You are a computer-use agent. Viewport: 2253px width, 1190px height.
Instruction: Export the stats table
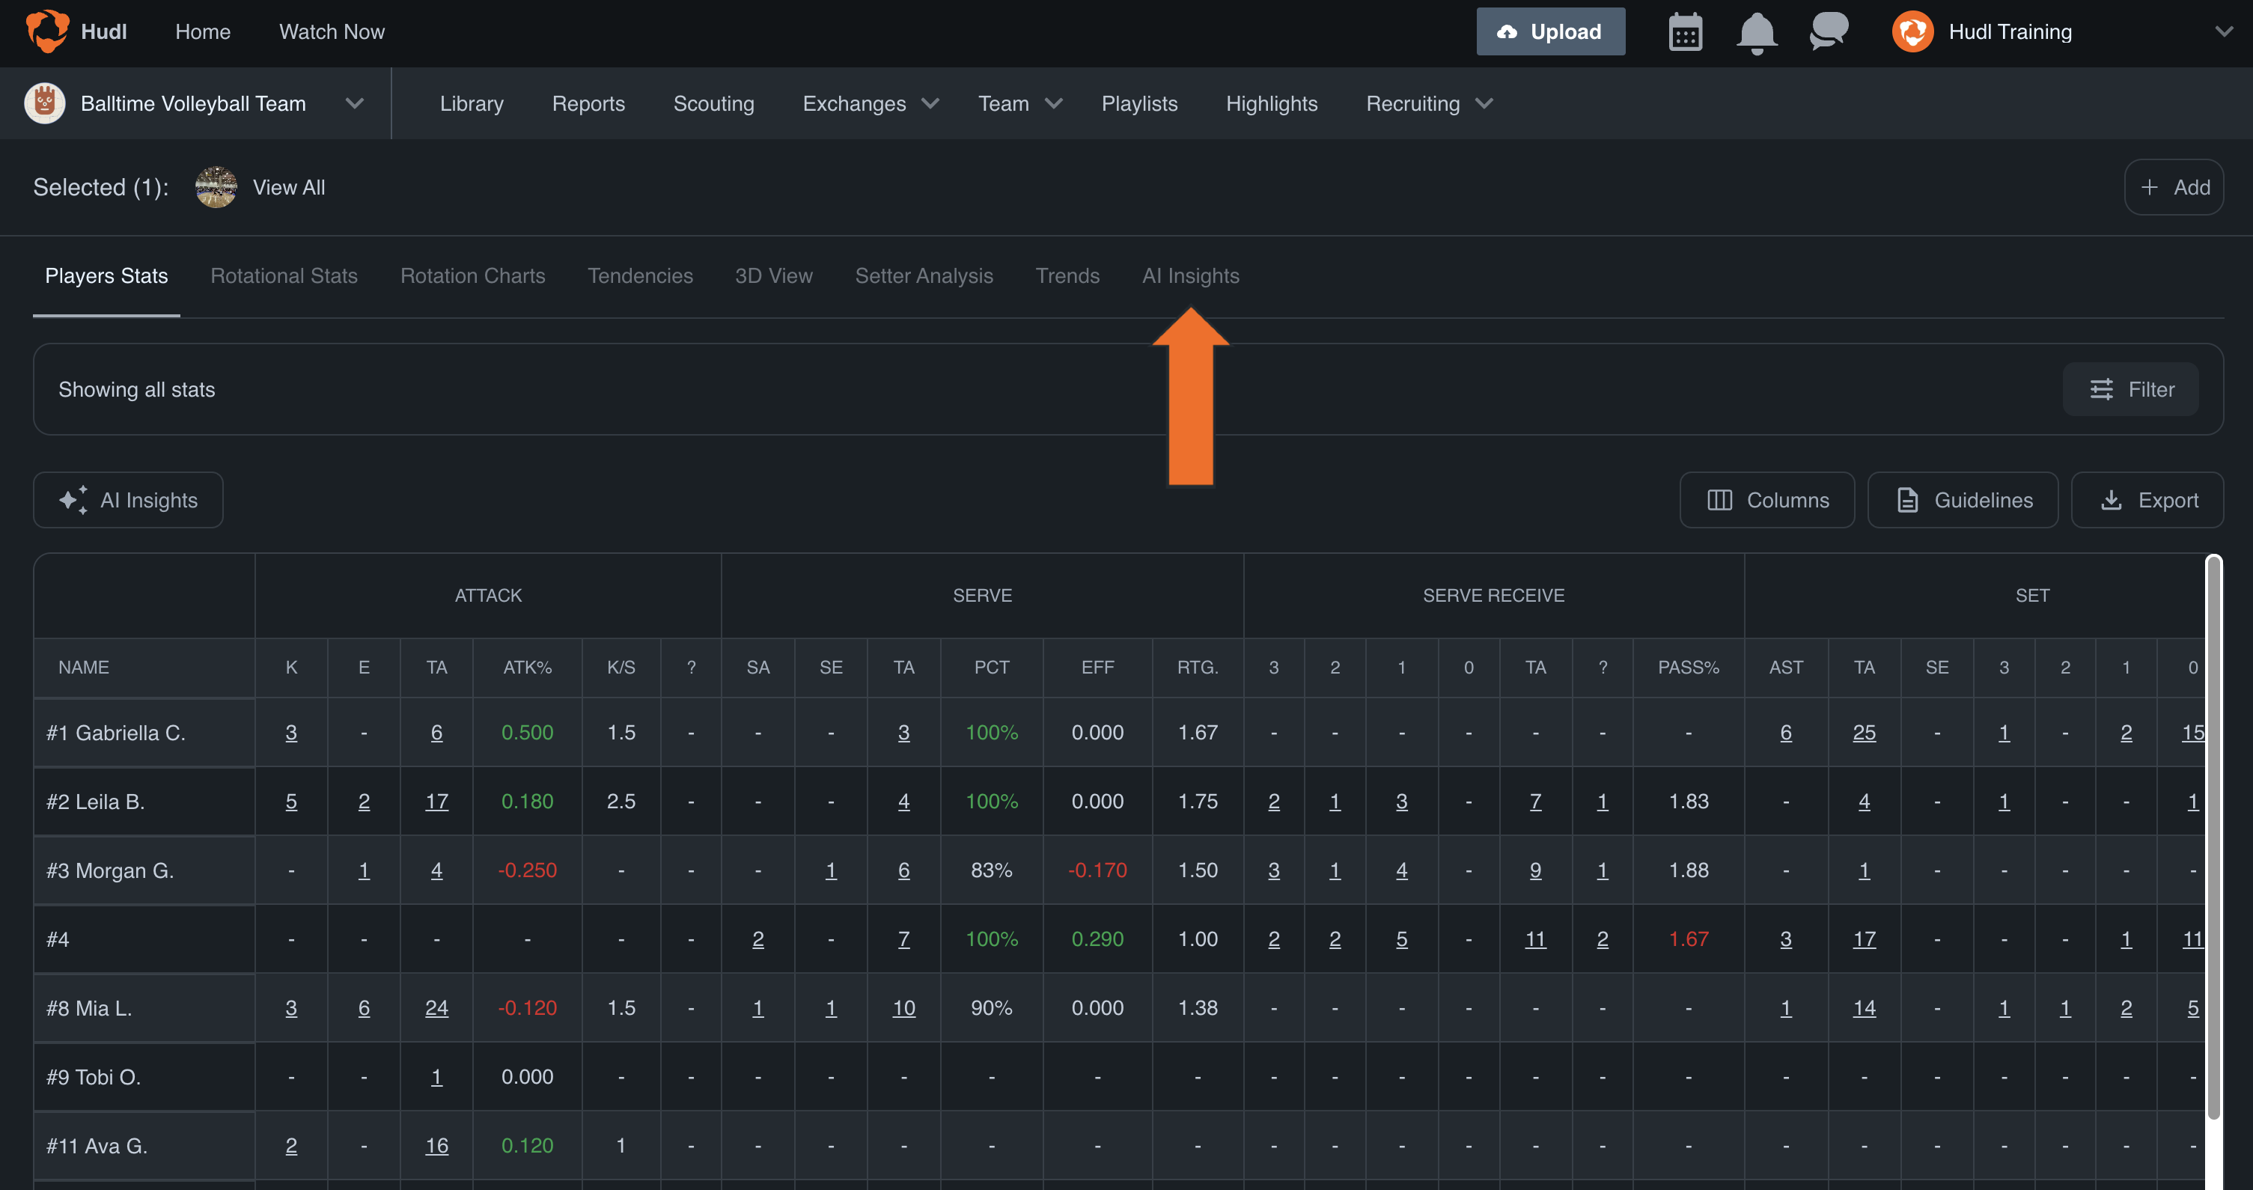(2147, 500)
